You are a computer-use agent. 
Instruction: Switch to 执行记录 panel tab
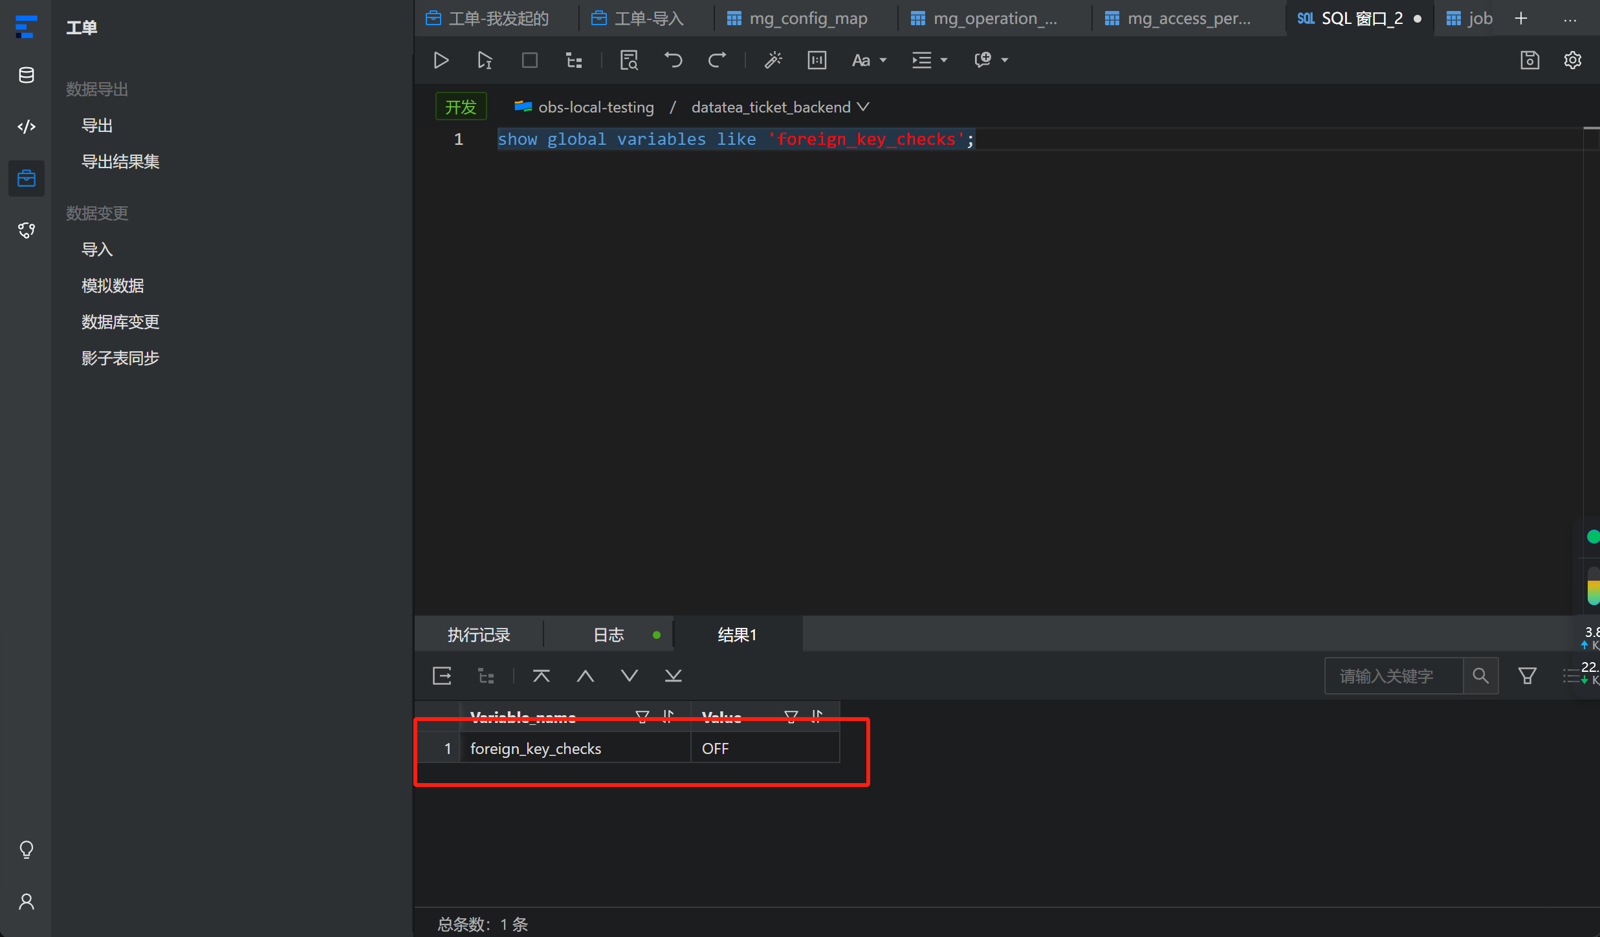(479, 635)
